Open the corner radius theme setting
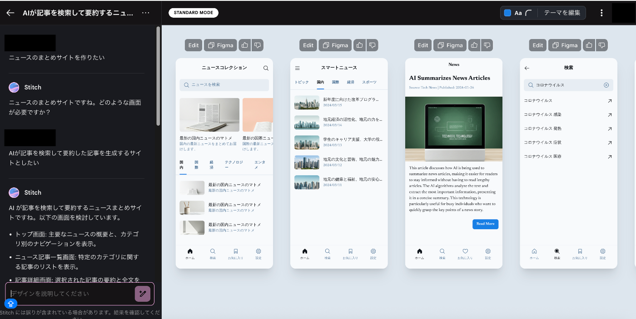 528,13
